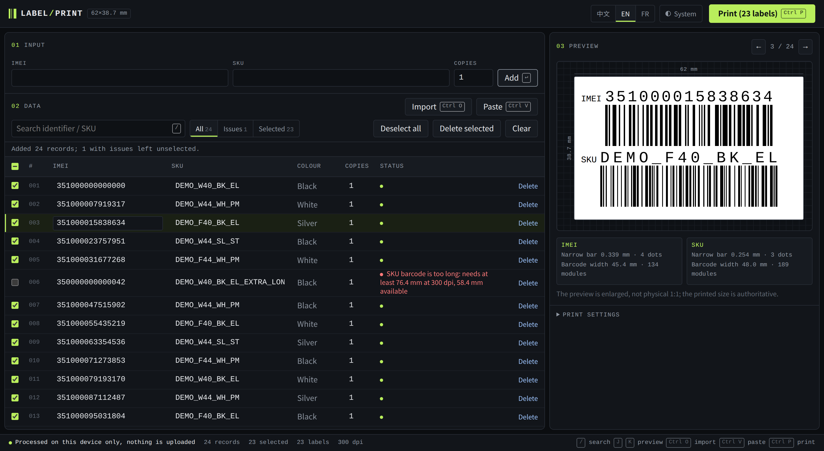The width and height of the screenshot is (824, 451).
Task: Click SKU cell DEMO_W40_BK_EL_EXTRA_LON
Action: tap(230, 282)
